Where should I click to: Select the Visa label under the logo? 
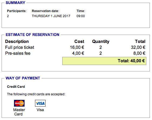click(40, 110)
